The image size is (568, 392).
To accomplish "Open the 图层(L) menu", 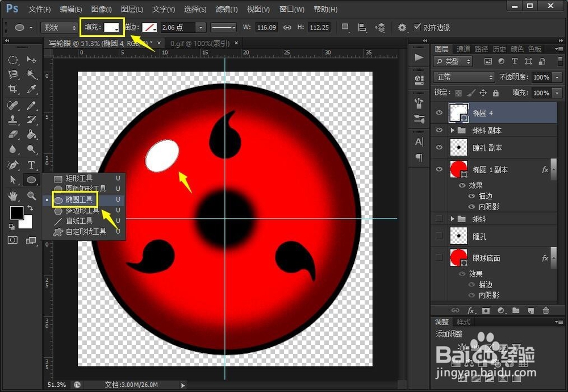I will 132,9.
